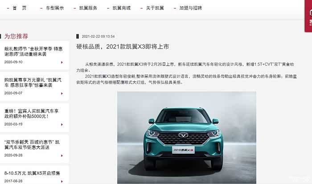
Task: Click the red arrow beside the 2020-09-07 article
Action: (62, 93)
